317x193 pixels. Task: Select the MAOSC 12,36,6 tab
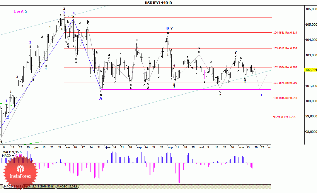pyautogui.click(x=67, y=186)
